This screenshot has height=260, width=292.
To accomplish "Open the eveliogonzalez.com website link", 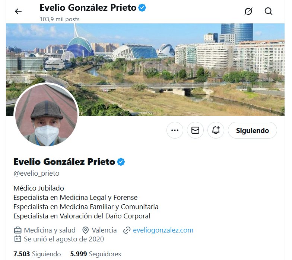I will coord(163,230).
